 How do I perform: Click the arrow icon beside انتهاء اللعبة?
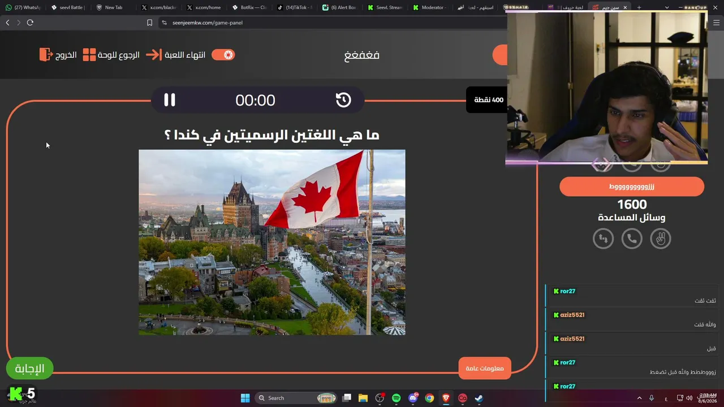tap(153, 55)
